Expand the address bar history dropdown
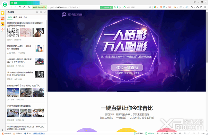The height and width of the screenshot is (135, 208). pyautogui.click(x=121, y=7)
